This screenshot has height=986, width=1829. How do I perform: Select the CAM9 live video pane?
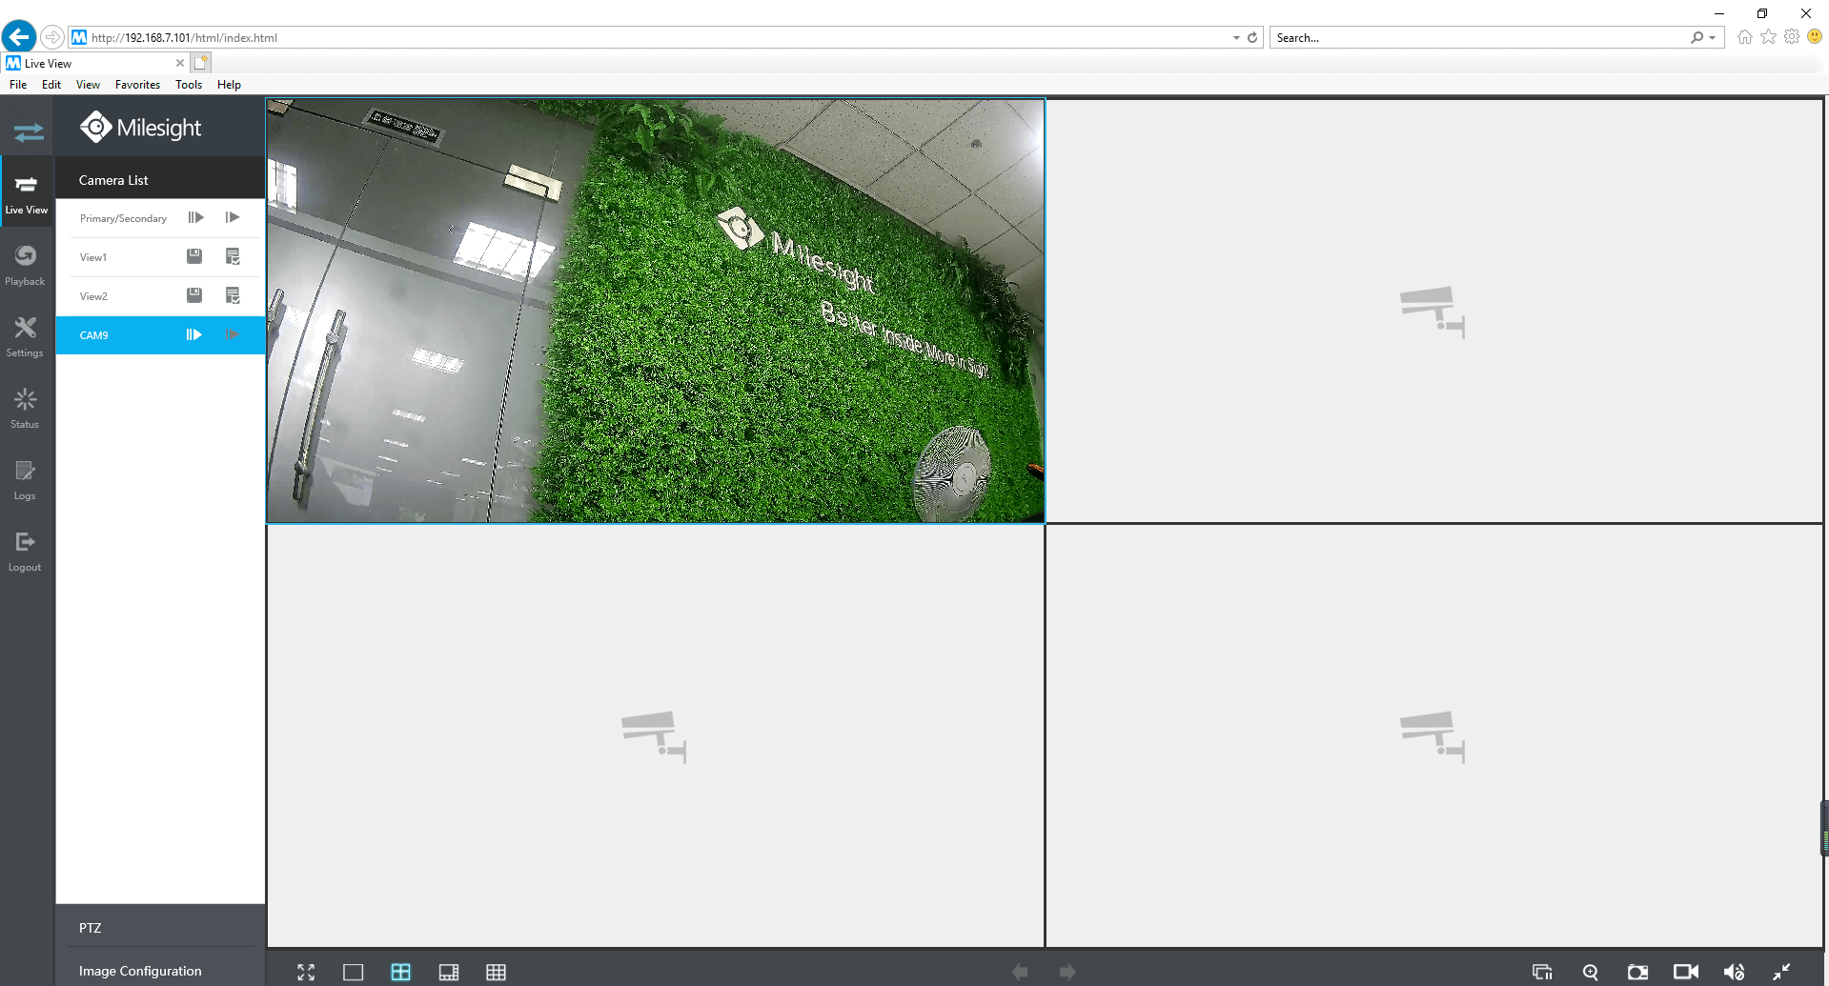[656, 311]
